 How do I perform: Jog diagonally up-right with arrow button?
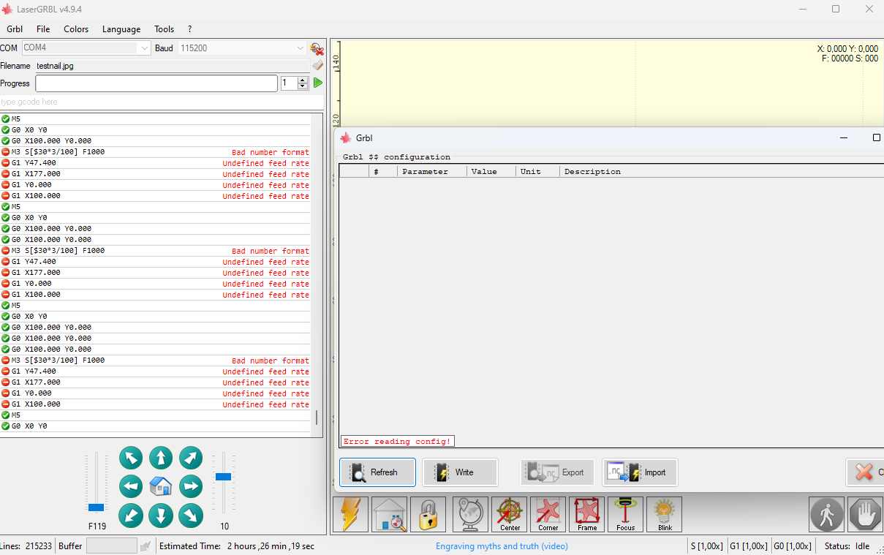pos(191,458)
